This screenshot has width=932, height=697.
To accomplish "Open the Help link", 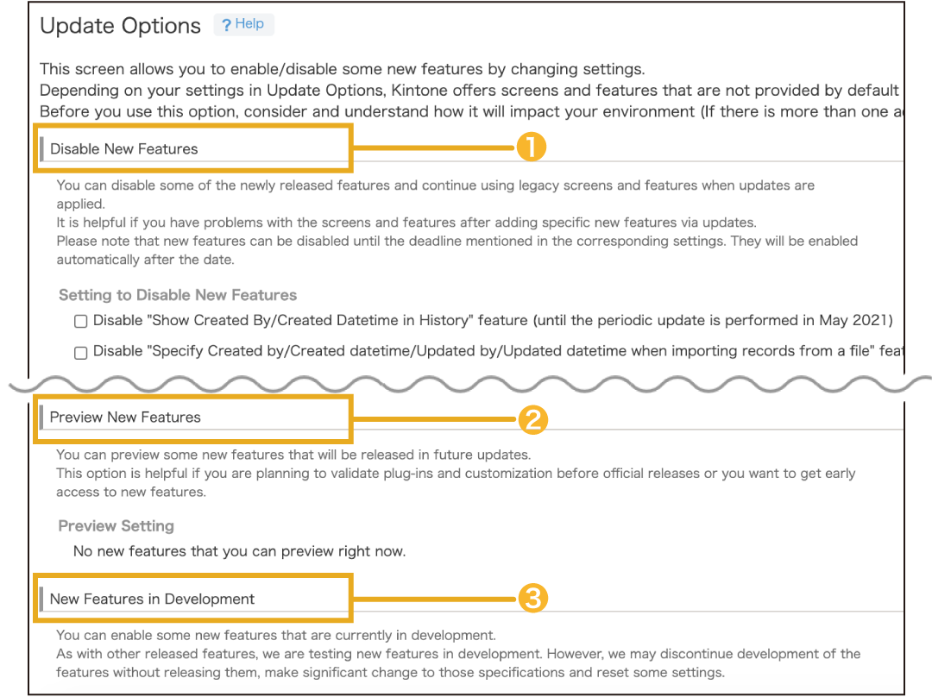I will click(x=249, y=24).
